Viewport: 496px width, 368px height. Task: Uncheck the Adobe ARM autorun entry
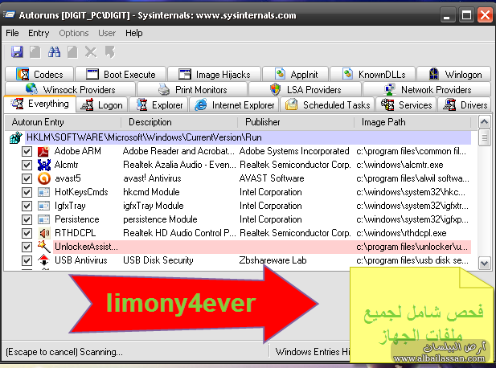pos(27,151)
